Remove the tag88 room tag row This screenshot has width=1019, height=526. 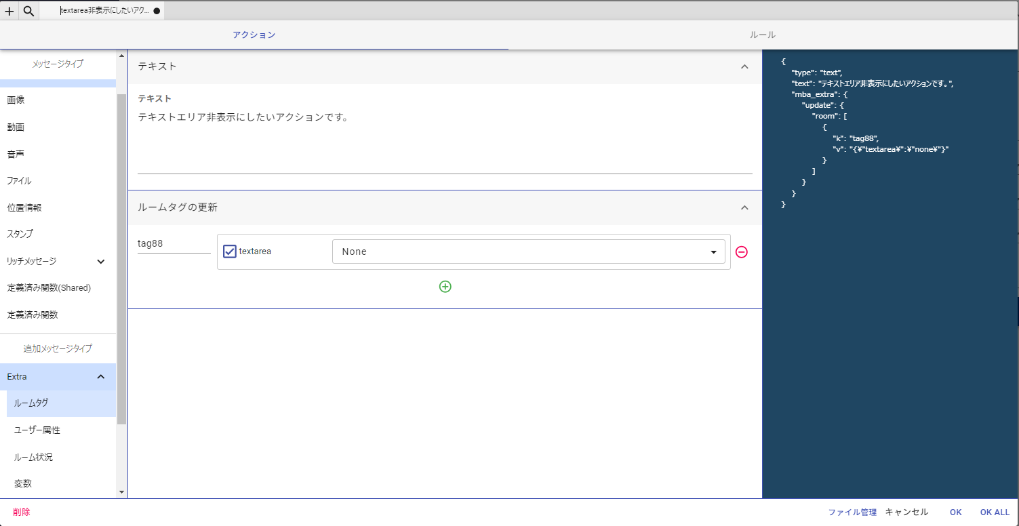click(x=742, y=252)
